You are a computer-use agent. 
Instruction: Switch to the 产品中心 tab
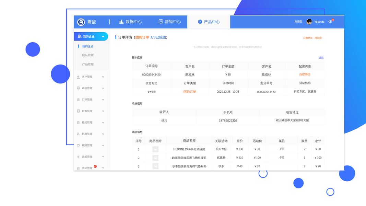pos(209,22)
